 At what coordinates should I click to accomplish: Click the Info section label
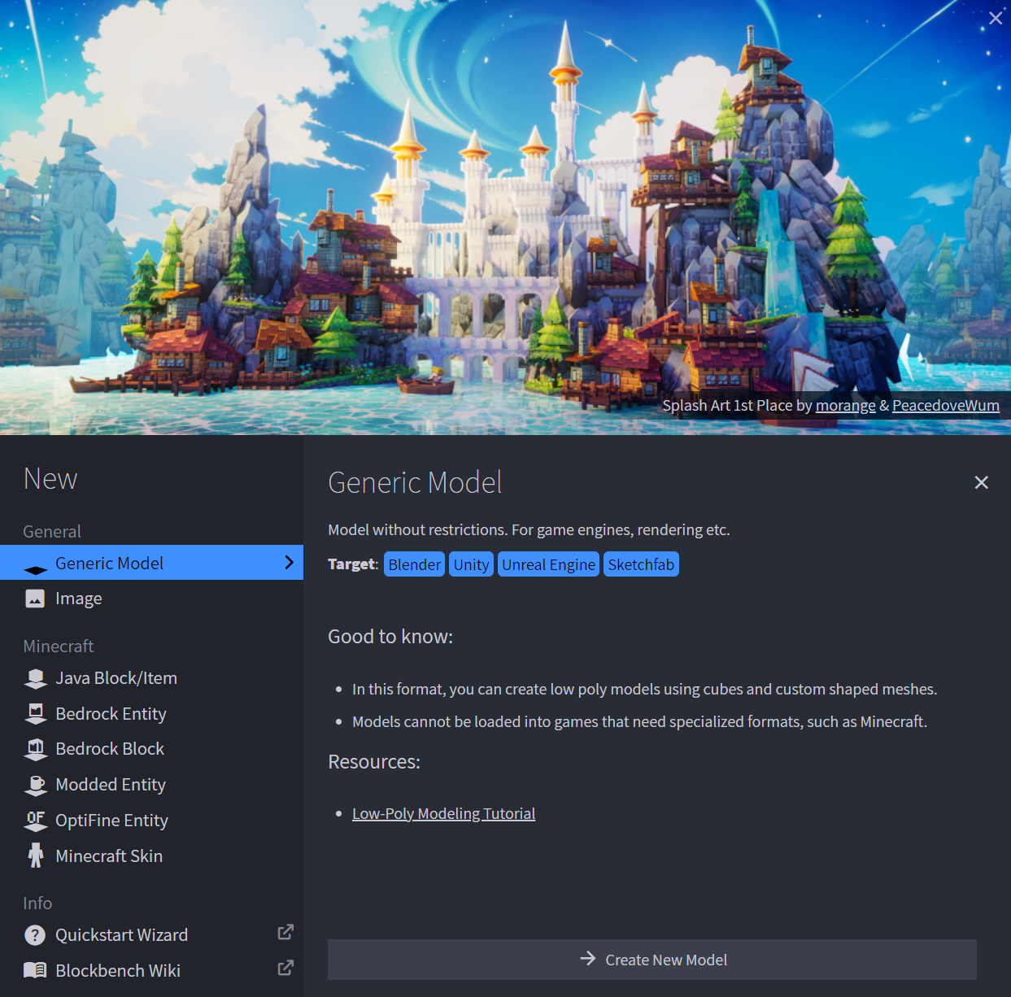37,903
